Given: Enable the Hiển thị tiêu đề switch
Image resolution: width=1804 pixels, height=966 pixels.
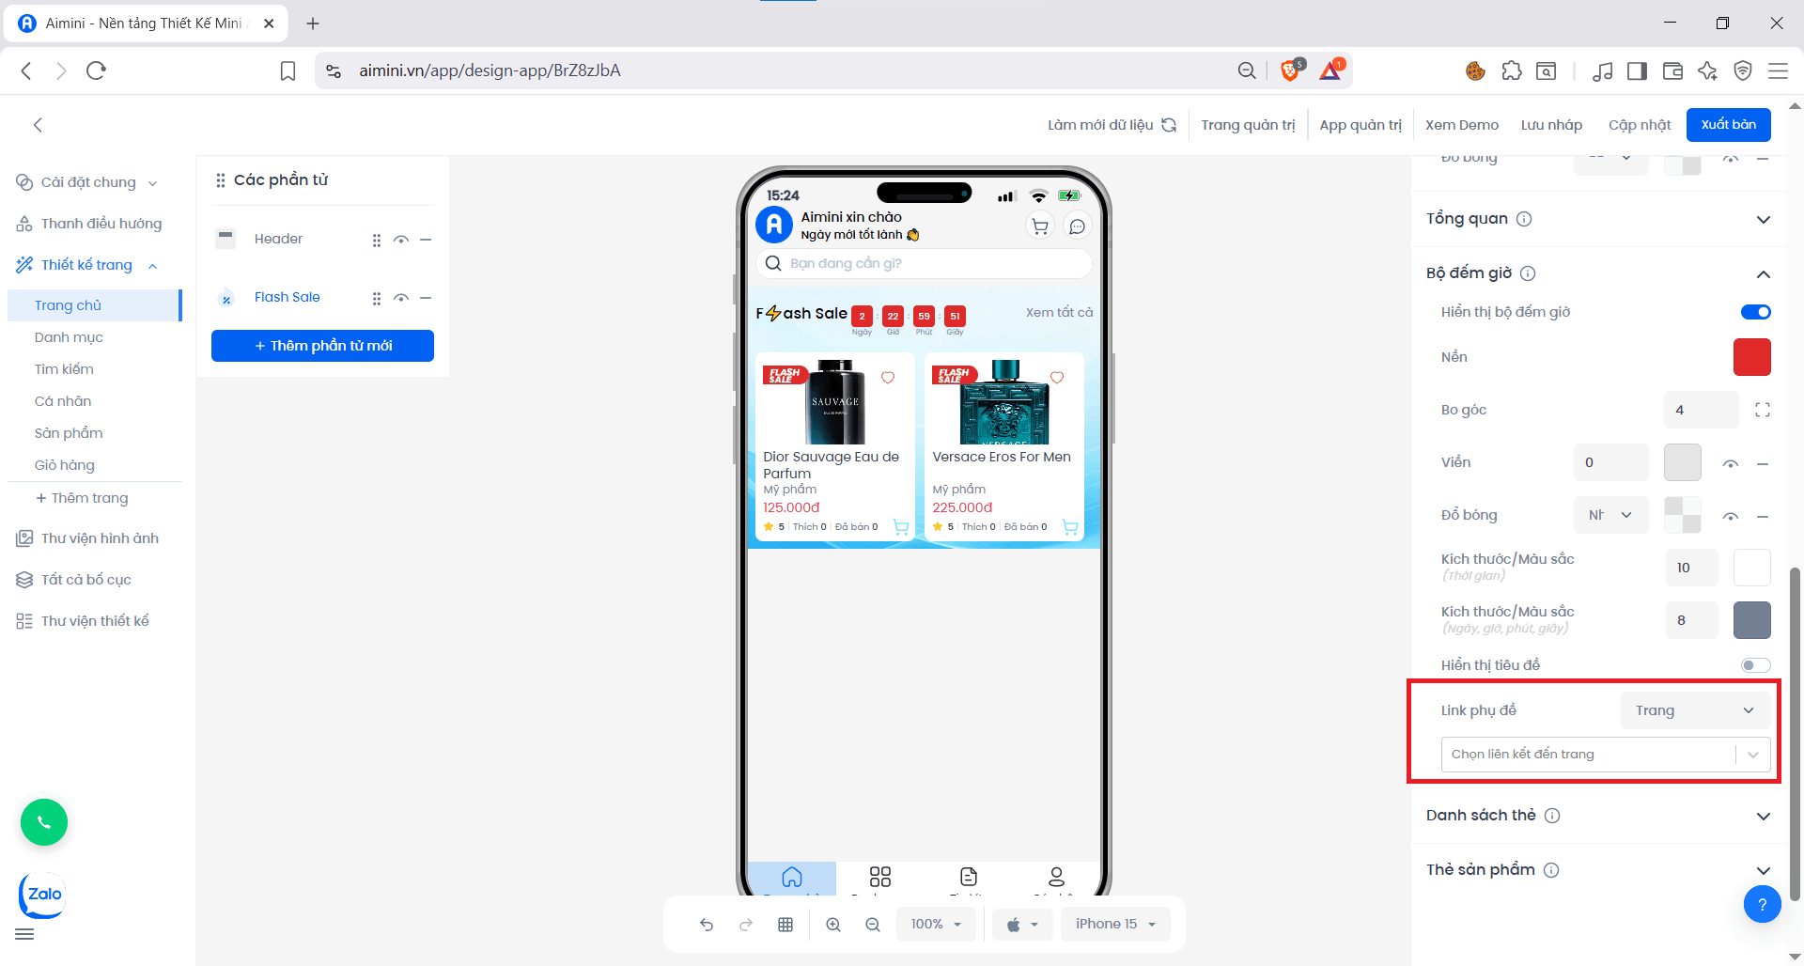Looking at the screenshot, I should (1755, 665).
